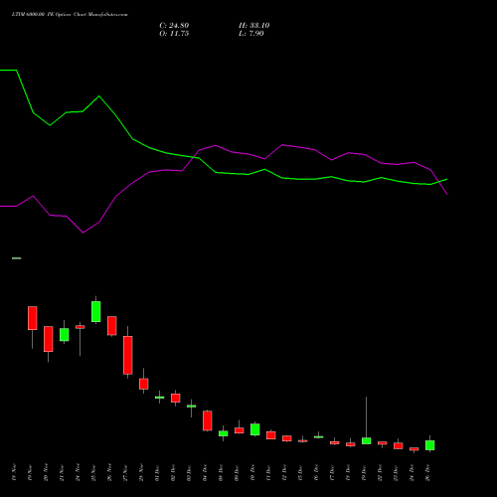Click the '19 Dec' date label

(364, 472)
